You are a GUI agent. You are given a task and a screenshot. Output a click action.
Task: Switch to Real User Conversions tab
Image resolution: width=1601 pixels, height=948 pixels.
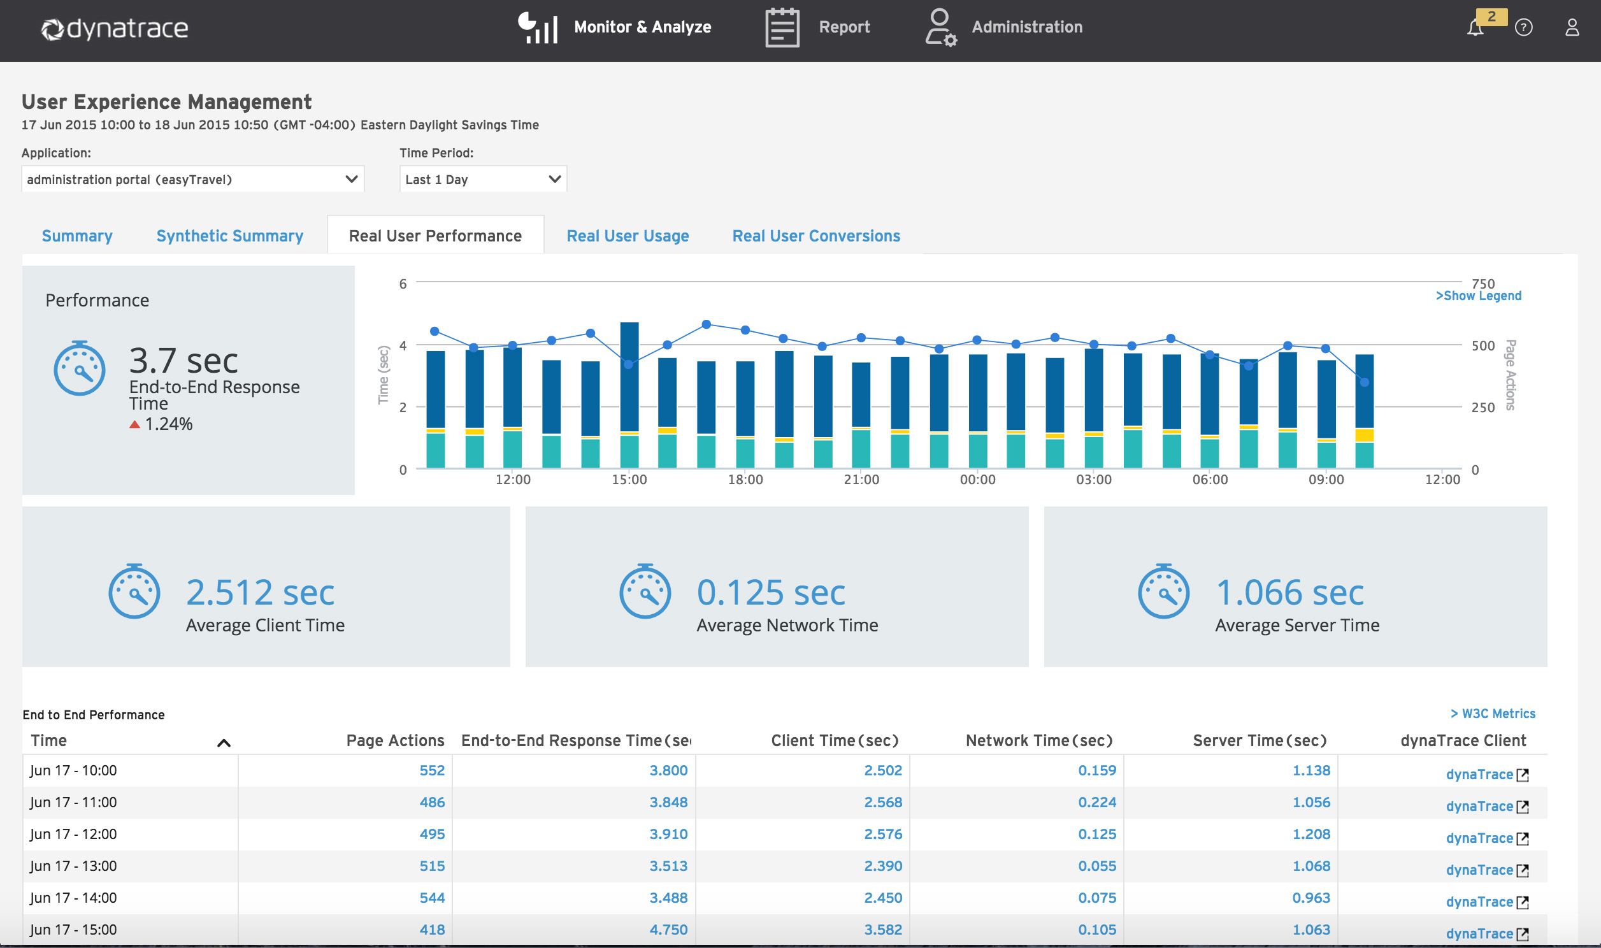(x=816, y=236)
